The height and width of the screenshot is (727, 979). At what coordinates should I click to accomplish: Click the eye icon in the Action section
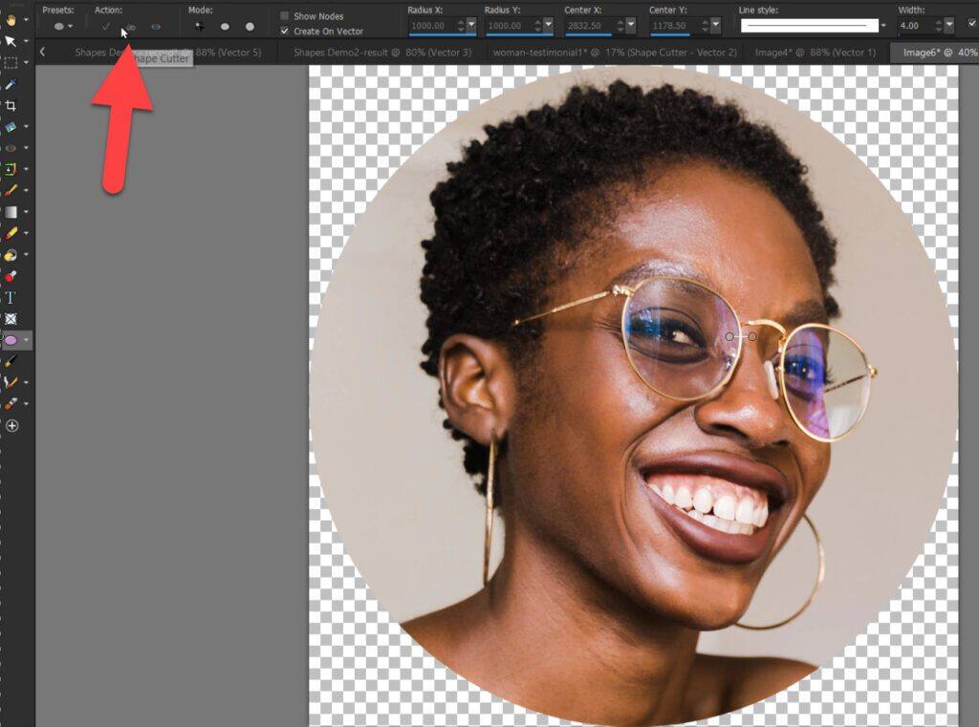pyautogui.click(x=156, y=26)
